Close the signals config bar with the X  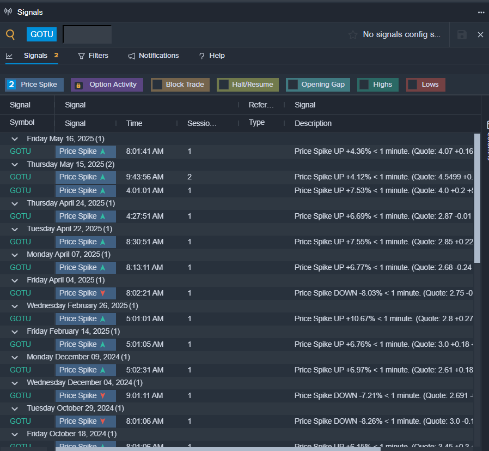[480, 34]
